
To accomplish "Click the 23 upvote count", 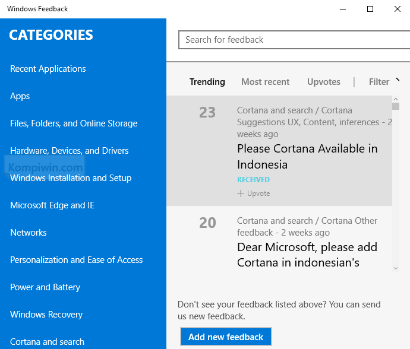I will pos(207,113).
